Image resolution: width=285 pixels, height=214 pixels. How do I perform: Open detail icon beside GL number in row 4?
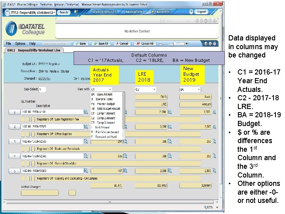(85, 156)
